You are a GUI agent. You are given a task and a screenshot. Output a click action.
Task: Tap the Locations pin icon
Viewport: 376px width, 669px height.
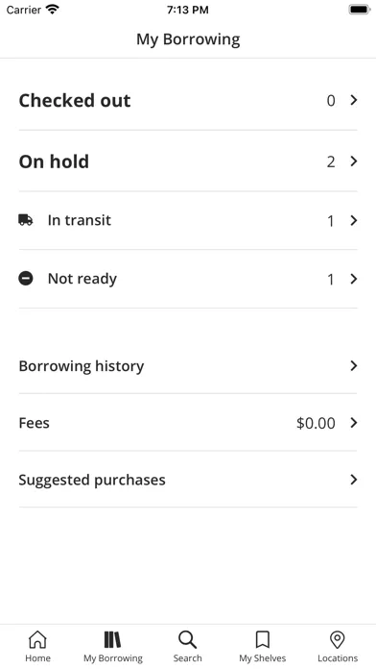pos(338,639)
